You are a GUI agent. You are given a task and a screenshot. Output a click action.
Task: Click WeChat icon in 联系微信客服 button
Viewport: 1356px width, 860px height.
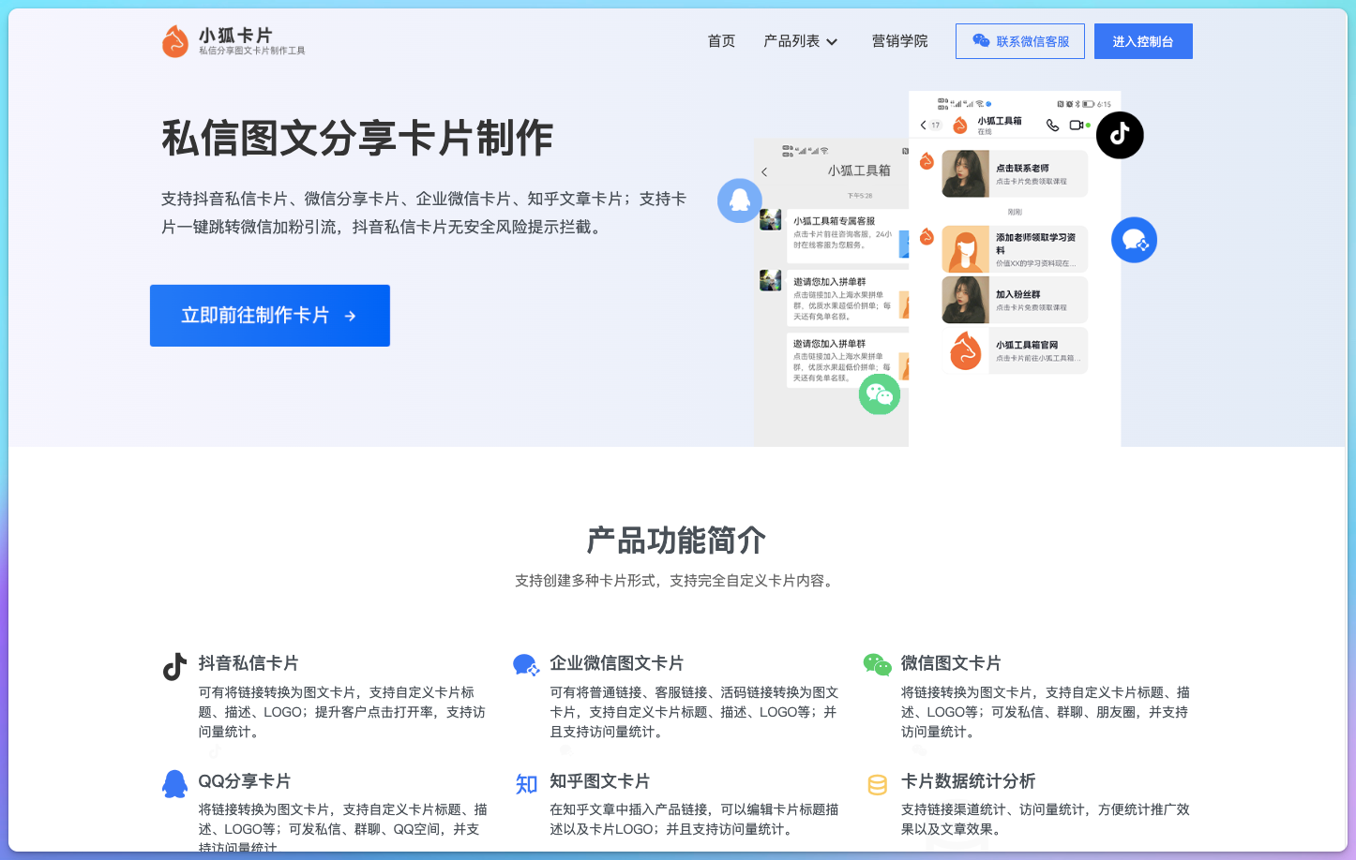click(x=981, y=40)
